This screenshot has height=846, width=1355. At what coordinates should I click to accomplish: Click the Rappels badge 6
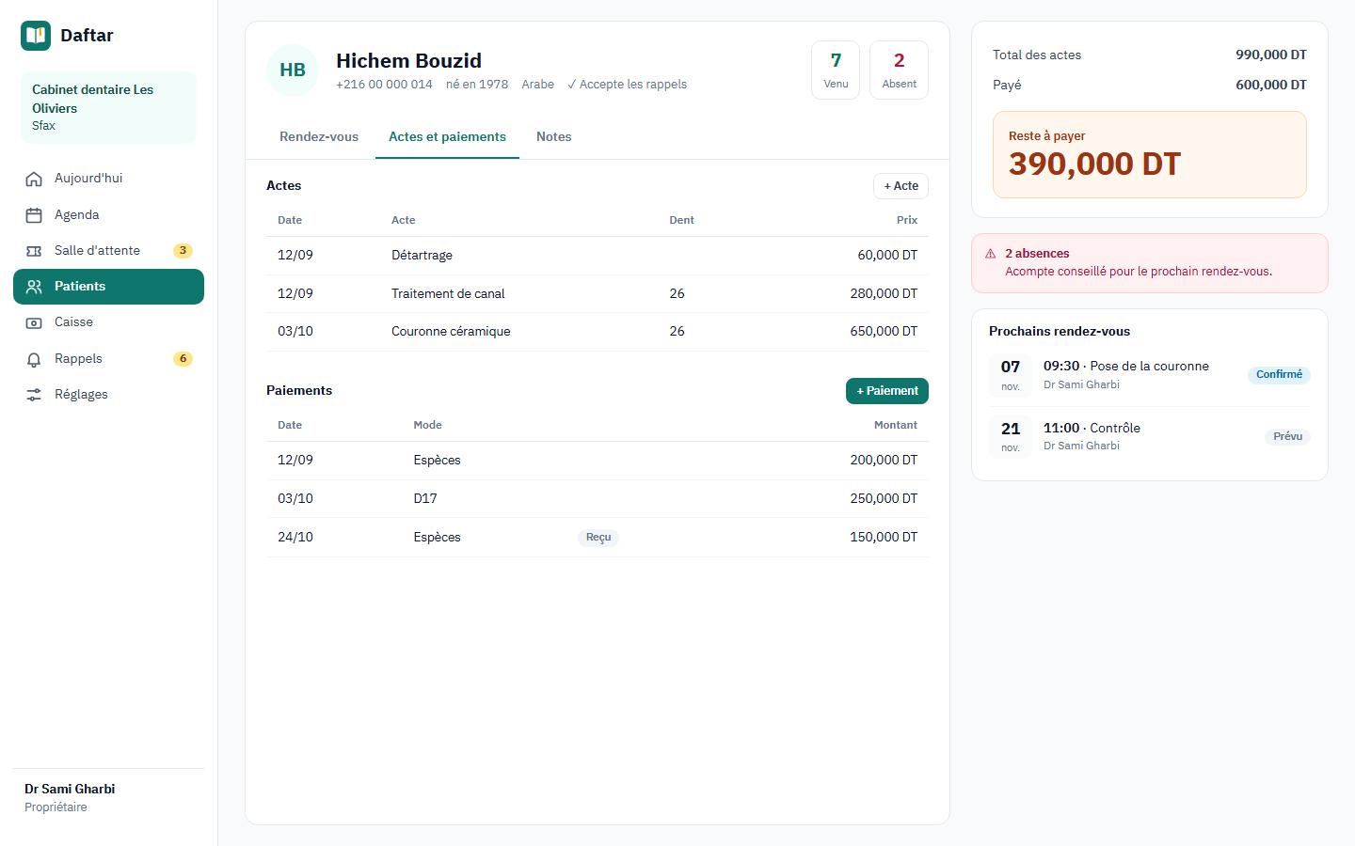click(183, 359)
